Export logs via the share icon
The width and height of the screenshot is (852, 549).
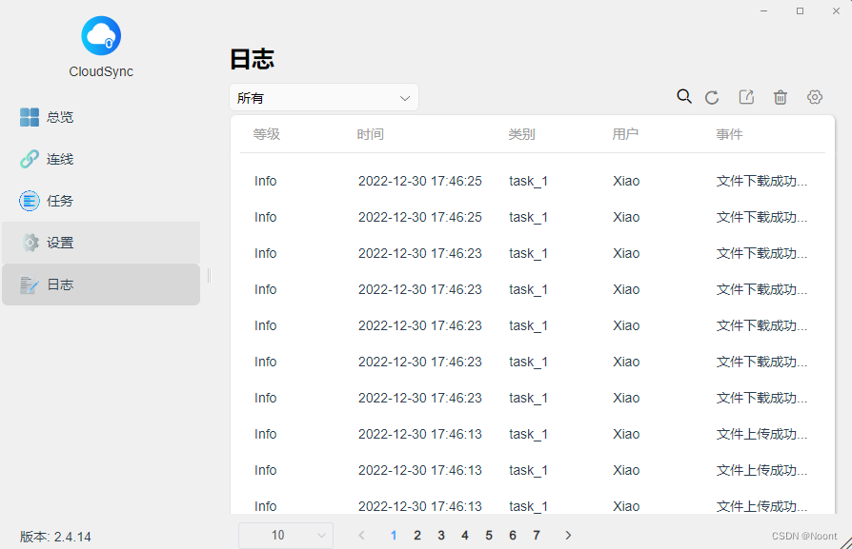tap(746, 96)
